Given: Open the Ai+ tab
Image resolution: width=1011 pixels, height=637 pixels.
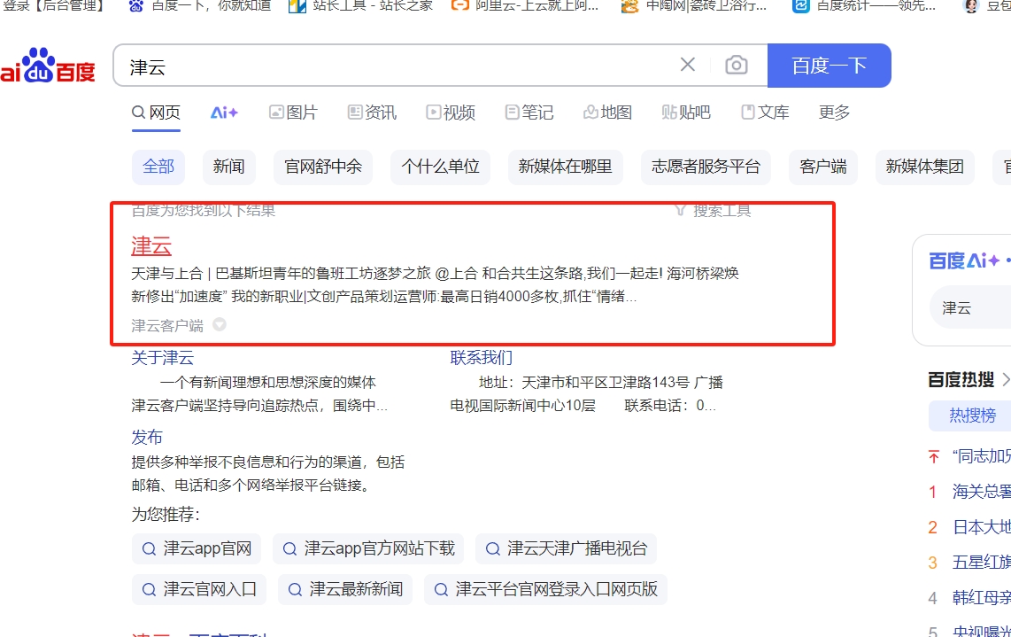Looking at the screenshot, I should pos(224,113).
